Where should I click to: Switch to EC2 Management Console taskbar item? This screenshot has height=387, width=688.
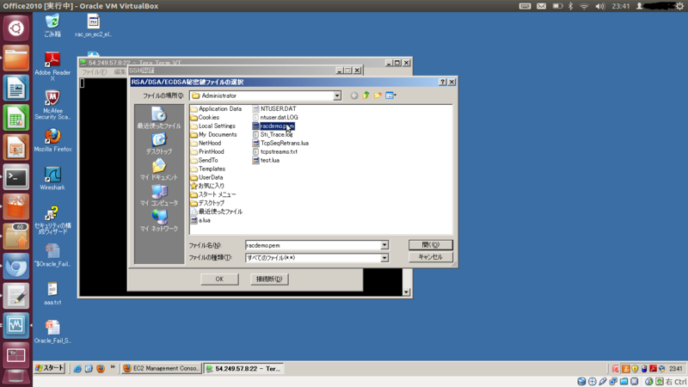tap(162, 369)
